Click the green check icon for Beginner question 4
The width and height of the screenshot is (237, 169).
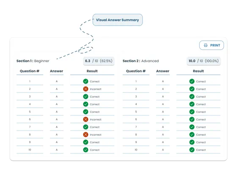85,104
